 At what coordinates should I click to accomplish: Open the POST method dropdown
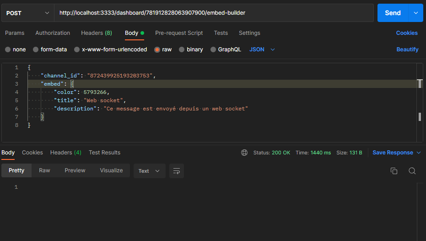tap(28, 13)
